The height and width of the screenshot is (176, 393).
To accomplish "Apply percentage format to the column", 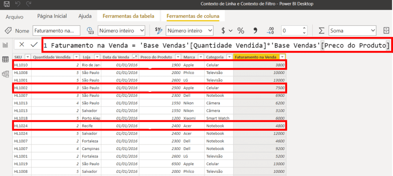I will tap(241, 31).
